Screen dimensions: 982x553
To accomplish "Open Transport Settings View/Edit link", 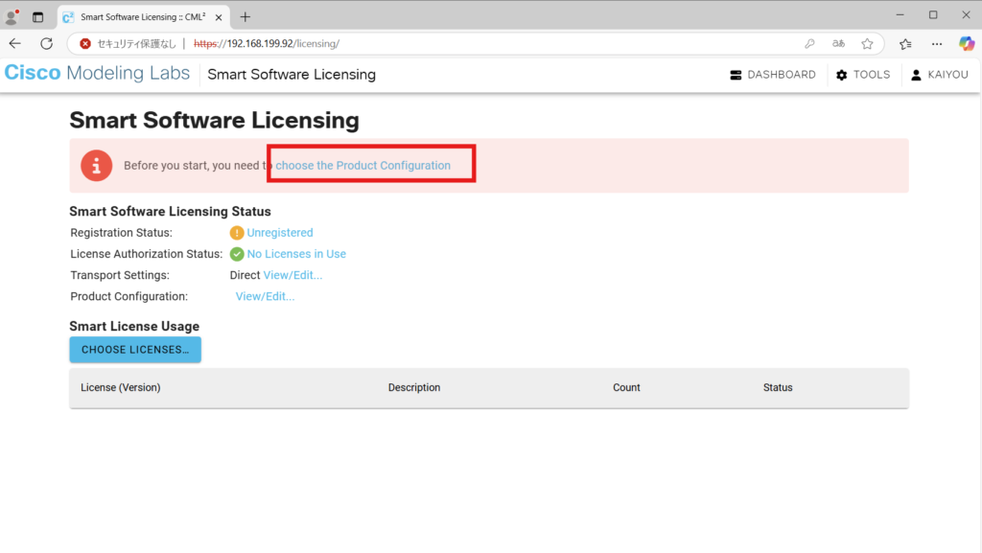I will tap(292, 275).
